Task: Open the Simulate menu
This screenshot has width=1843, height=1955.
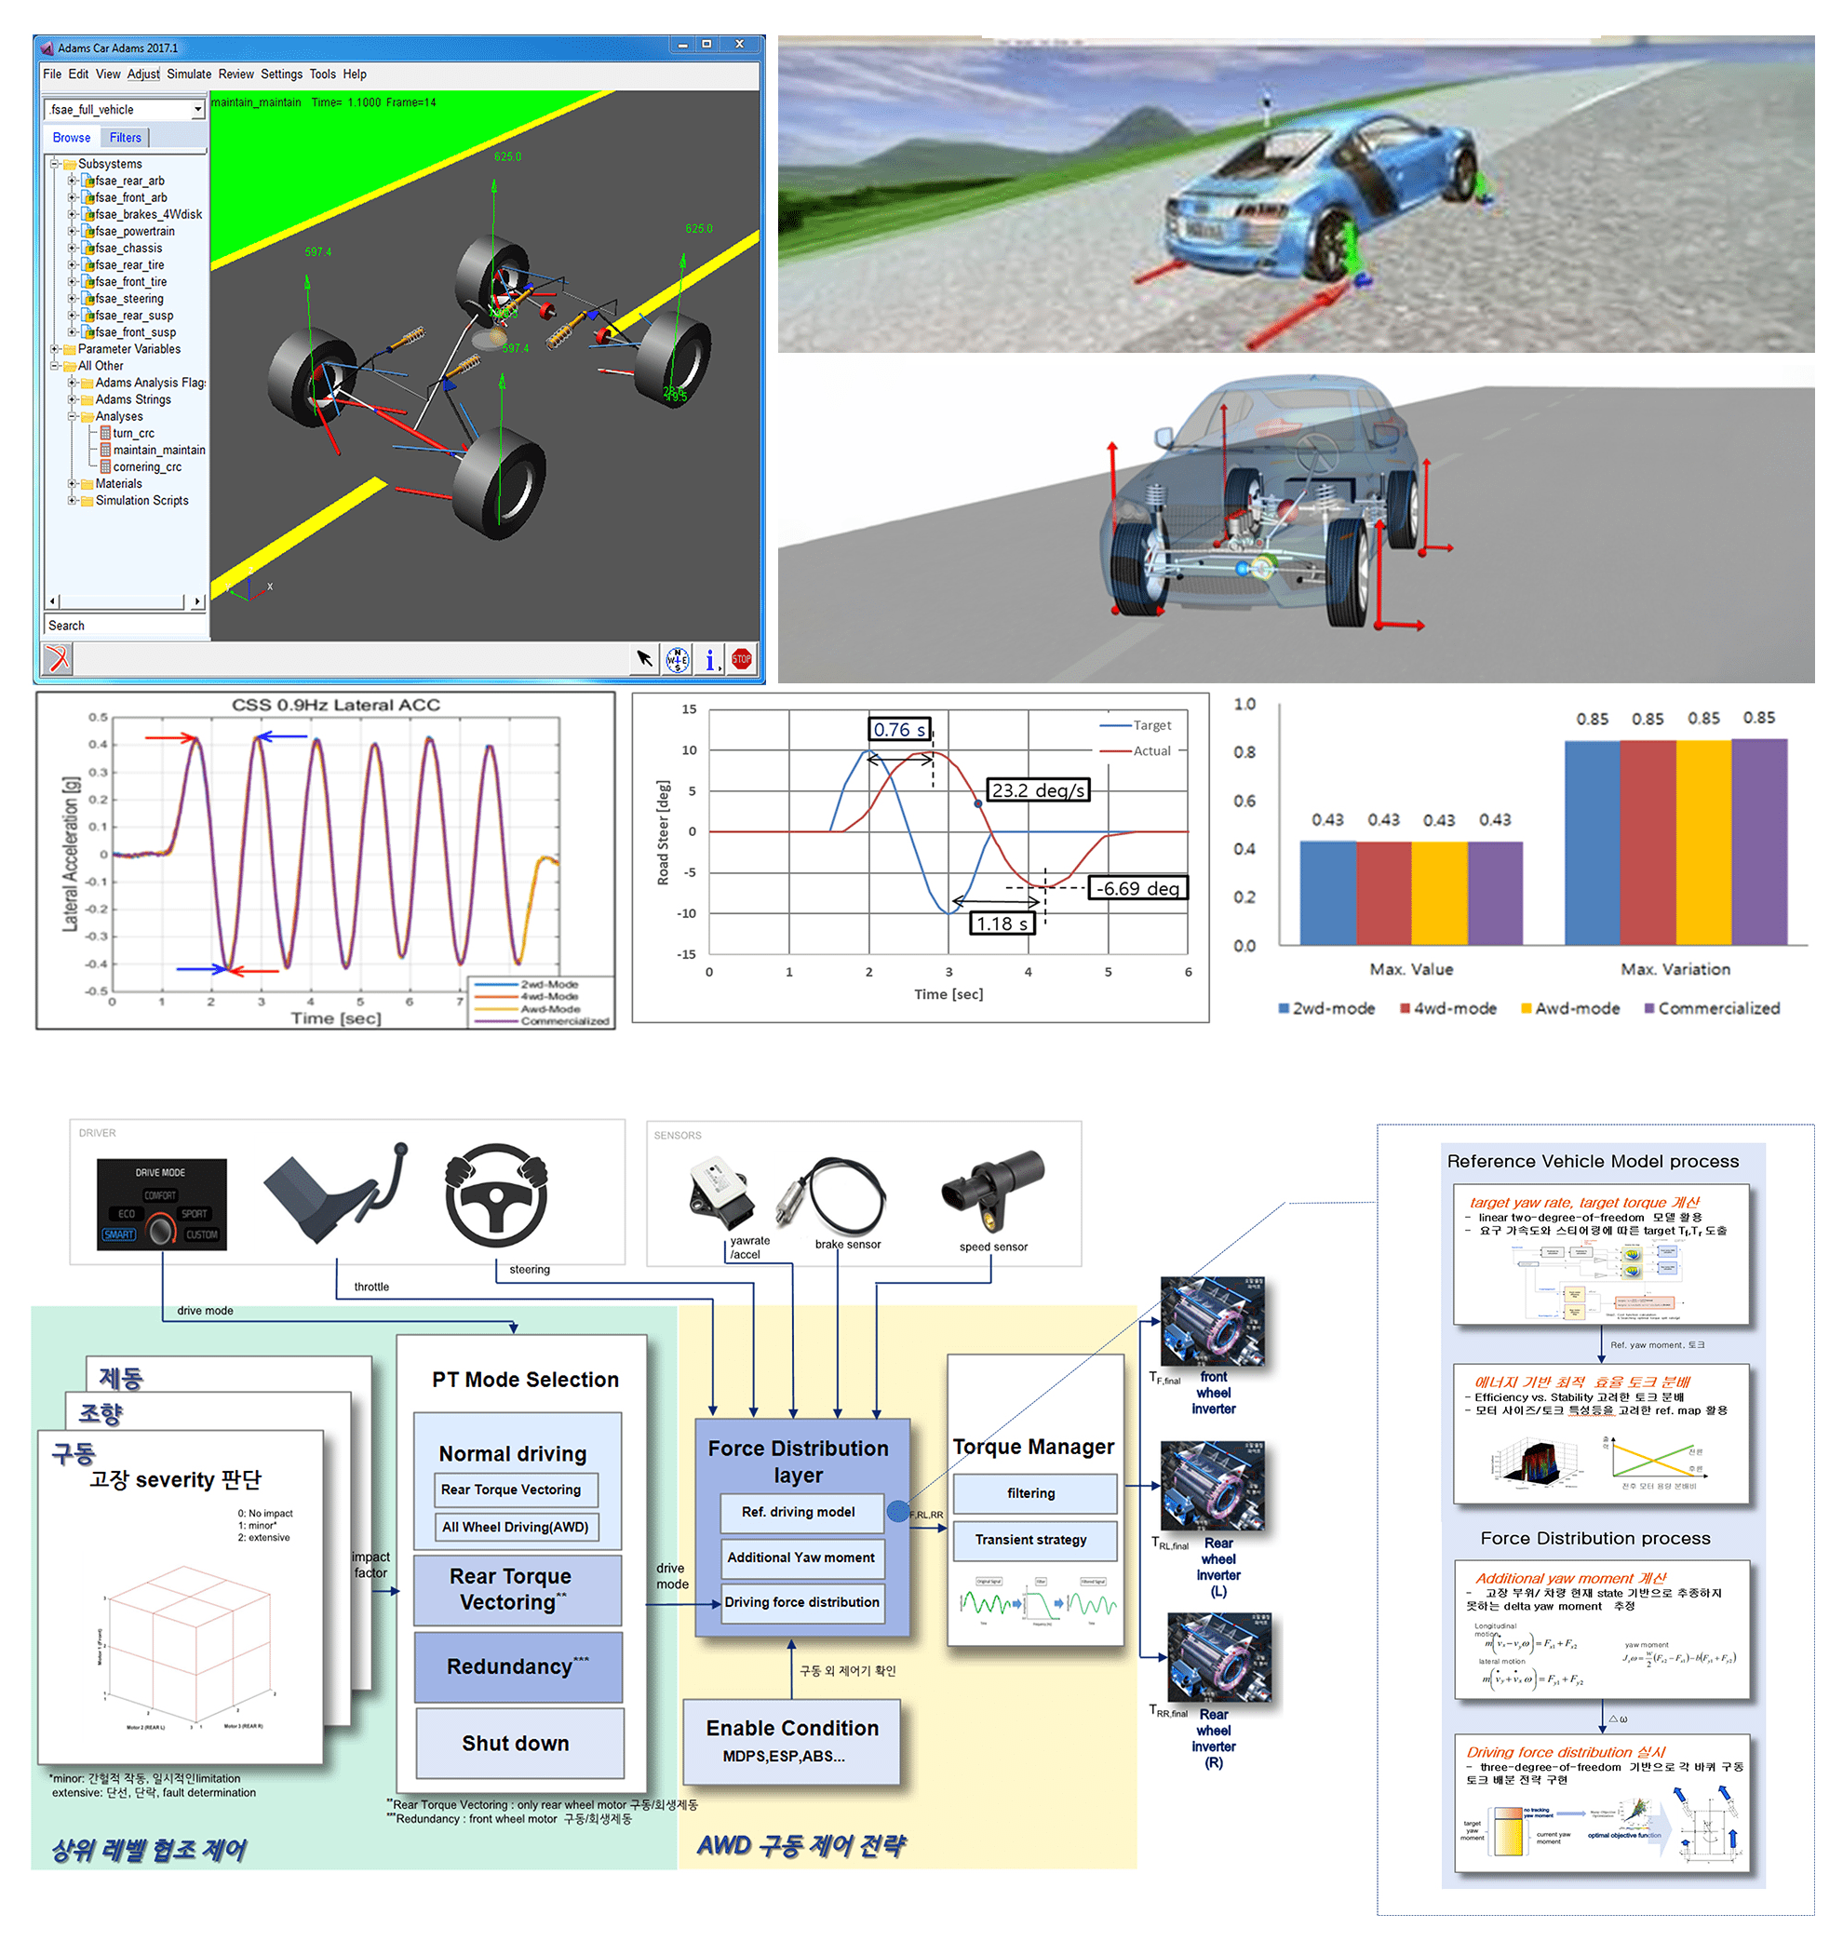Action: (189, 74)
